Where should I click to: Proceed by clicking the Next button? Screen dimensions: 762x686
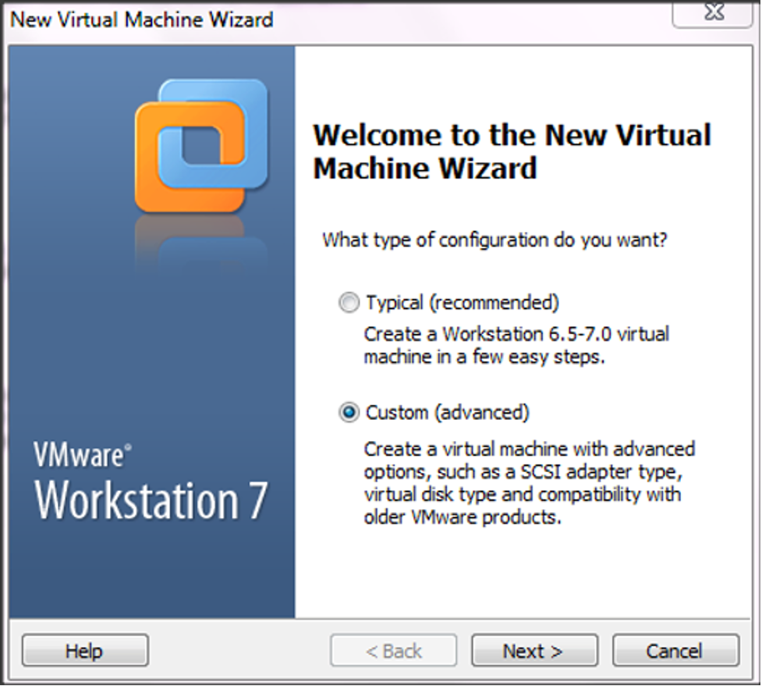(533, 650)
